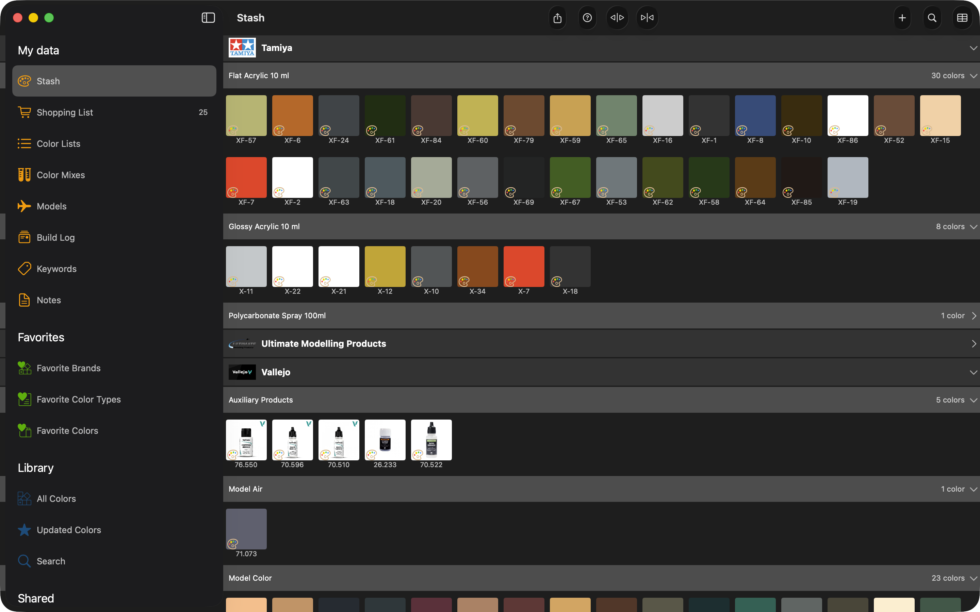Select Stash in the sidebar
980x612 pixels.
pyautogui.click(x=114, y=81)
